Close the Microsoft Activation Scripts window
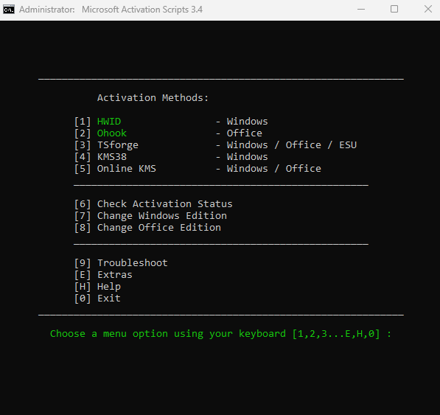 (428, 10)
